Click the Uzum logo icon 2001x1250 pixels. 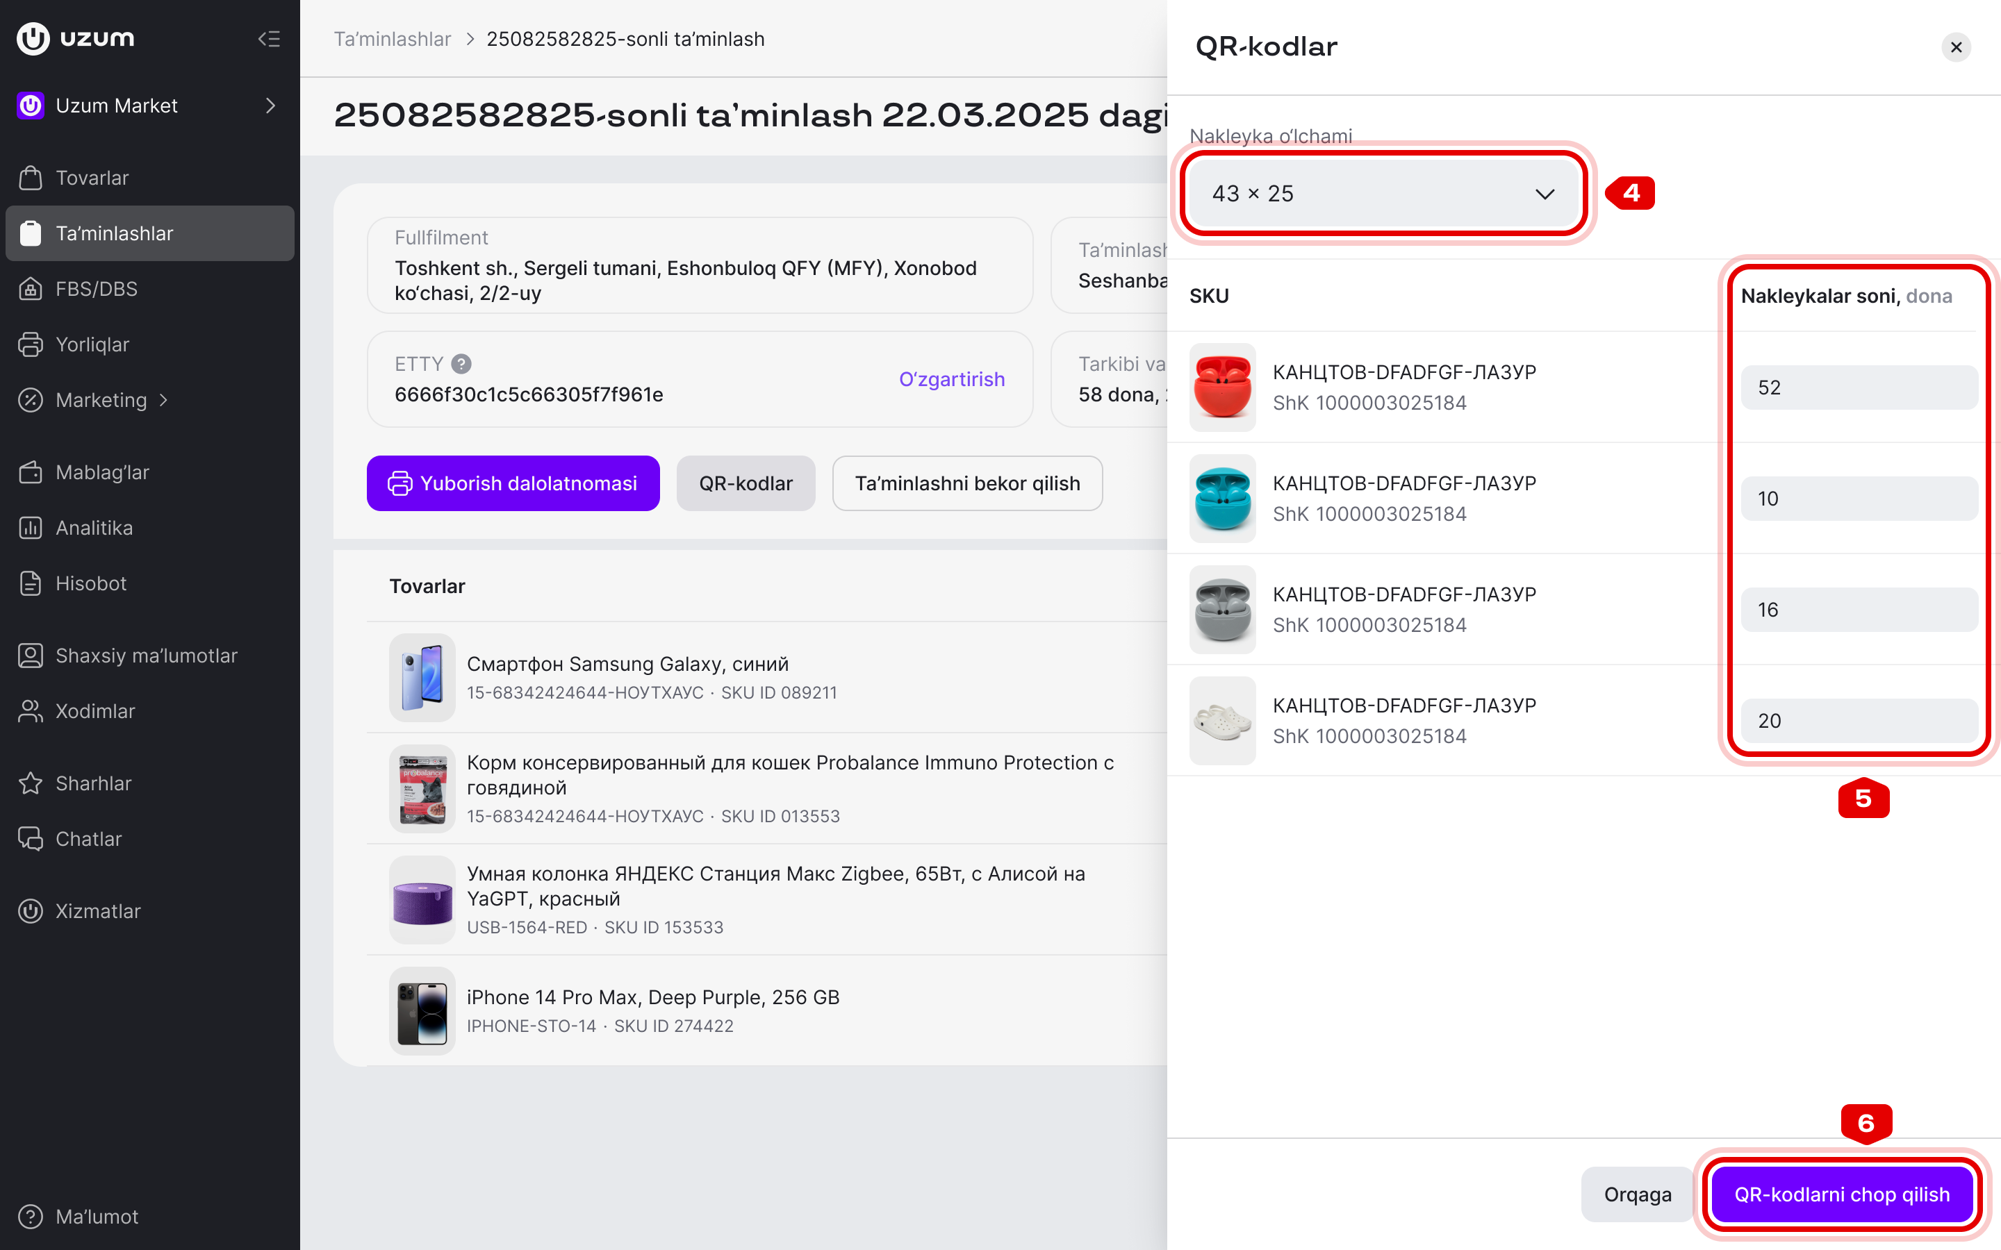pos(33,38)
